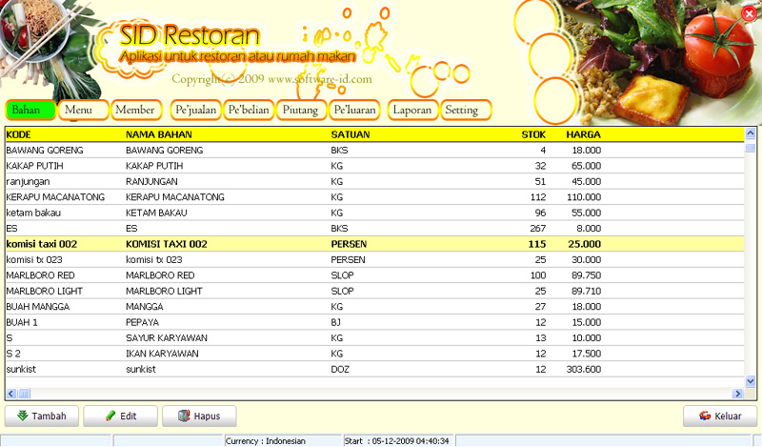Click the vertical scrollbar thumb

click(x=750, y=148)
